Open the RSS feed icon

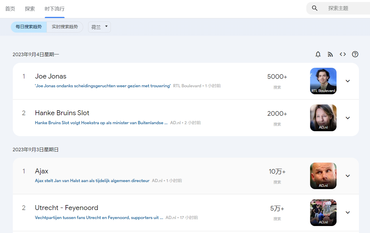pyautogui.click(x=330, y=54)
